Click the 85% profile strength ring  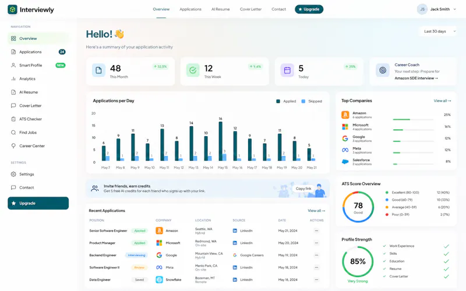click(358, 261)
